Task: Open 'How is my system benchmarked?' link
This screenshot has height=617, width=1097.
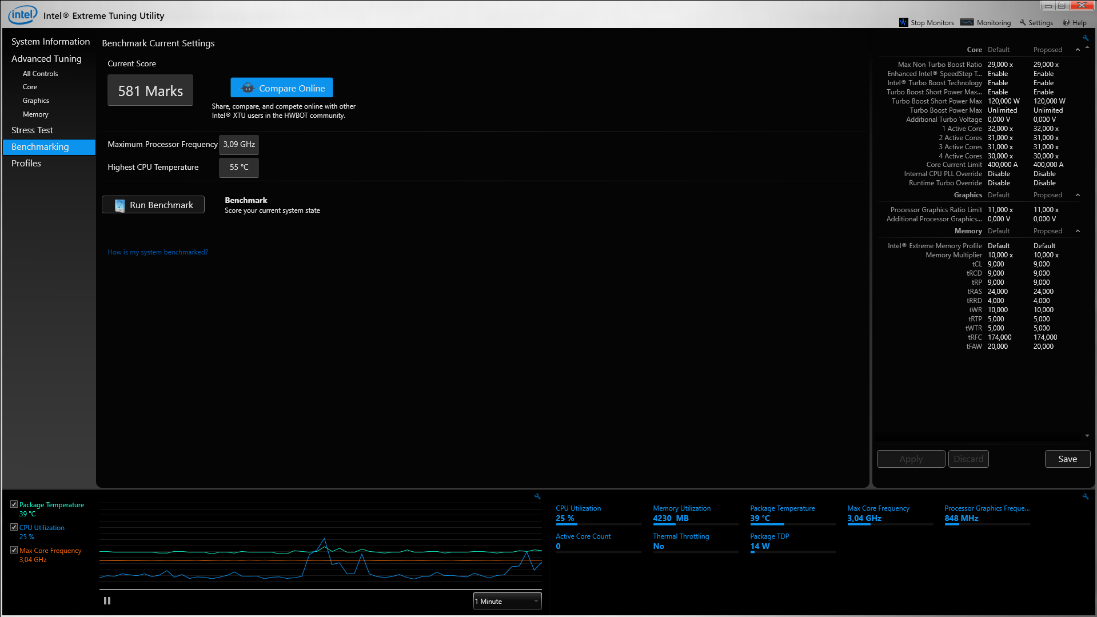Action: pyautogui.click(x=158, y=252)
